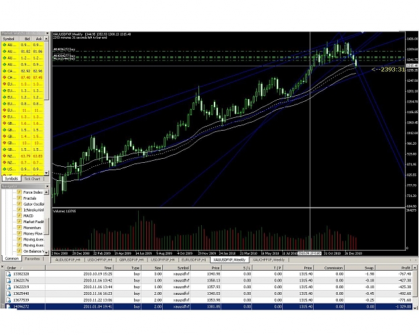This screenshot has height=335, width=419.
Task: Switch to the AUDUSDFXF,H4 chart tab
Action: click(68, 260)
